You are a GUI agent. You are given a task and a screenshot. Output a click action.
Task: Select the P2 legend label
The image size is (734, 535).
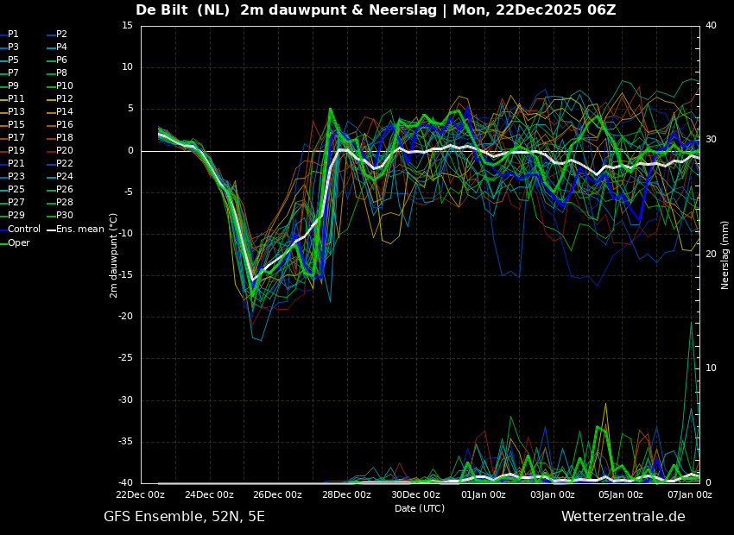61,35
